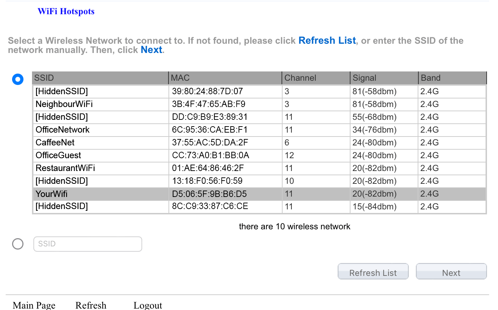Click the SSID column header
The height and width of the screenshot is (310, 498).
pyautogui.click(x=44, y=78)
